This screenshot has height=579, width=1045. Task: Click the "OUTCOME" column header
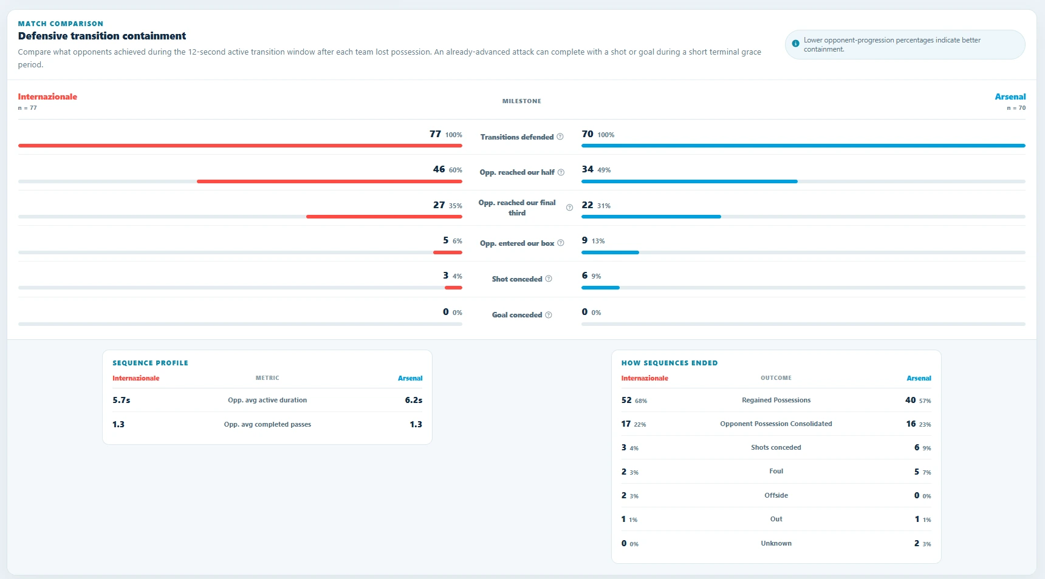point(776,378)
